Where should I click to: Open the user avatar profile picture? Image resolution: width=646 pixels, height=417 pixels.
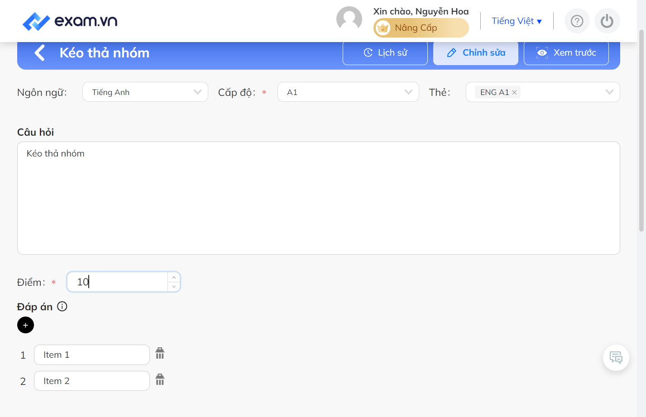click(349, 19)
